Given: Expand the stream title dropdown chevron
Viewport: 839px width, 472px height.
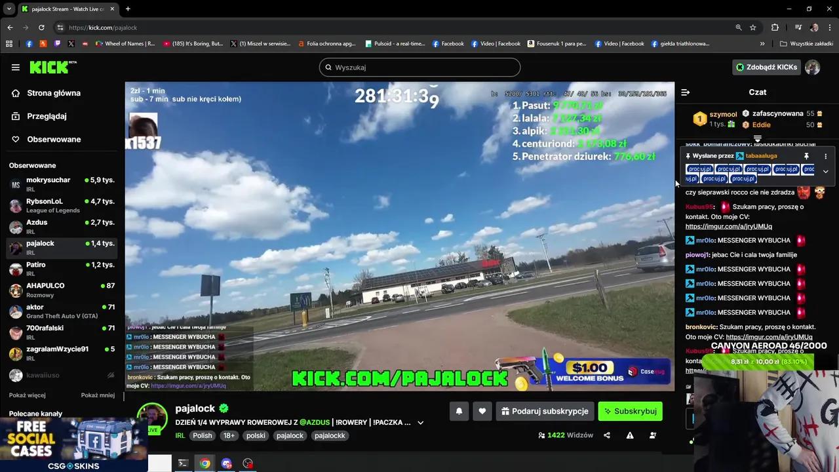Looking at the screenshot, I should click(x=421, y=423).
